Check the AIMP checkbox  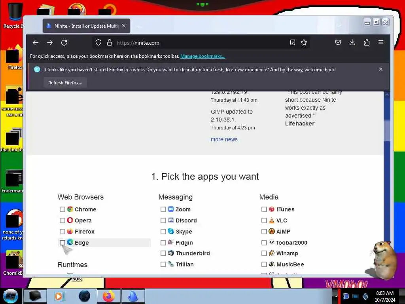click(264, 232)
